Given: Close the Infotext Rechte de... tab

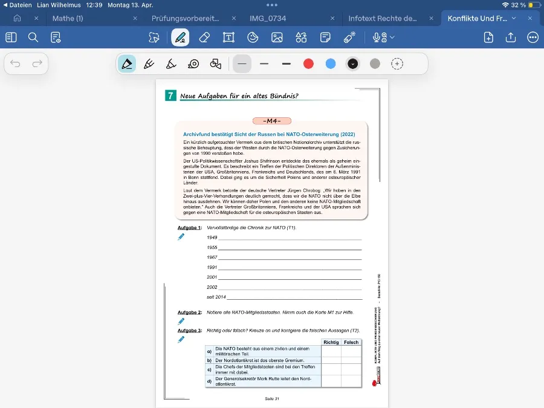Looking at the screenshot, I should tap(431, 18).
